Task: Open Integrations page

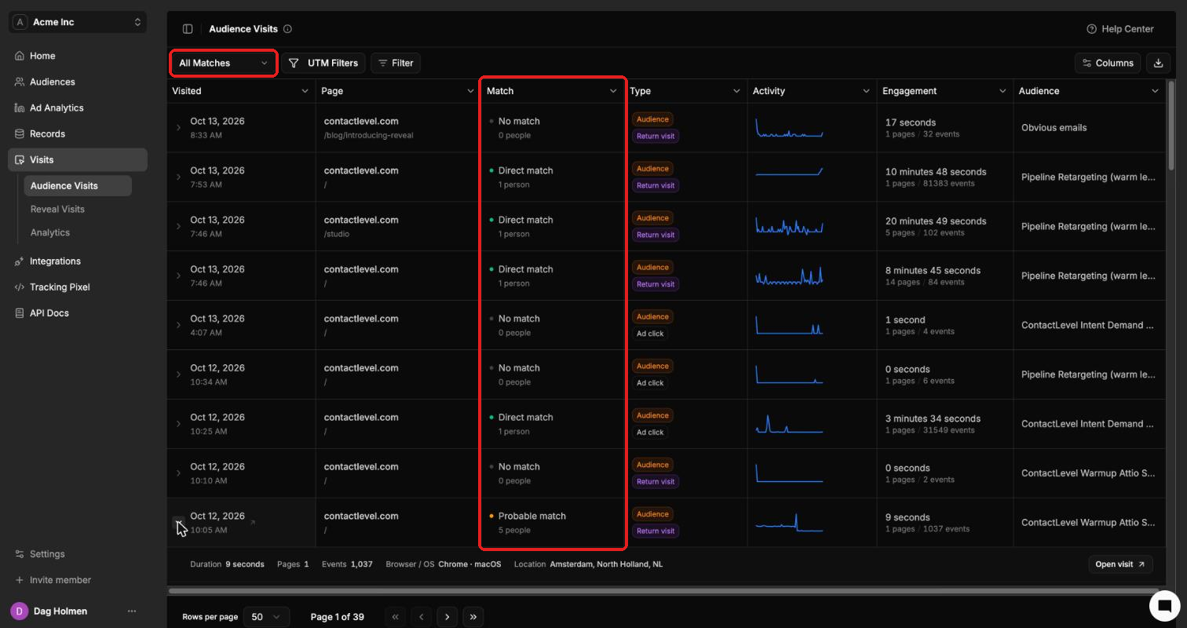Action: pos(79,261)
